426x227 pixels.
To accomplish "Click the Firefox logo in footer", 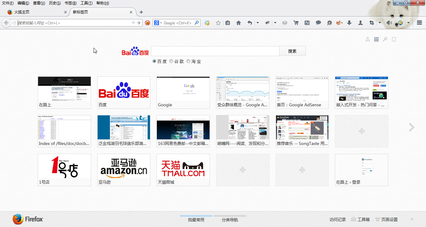I will (x=28, y=219).
